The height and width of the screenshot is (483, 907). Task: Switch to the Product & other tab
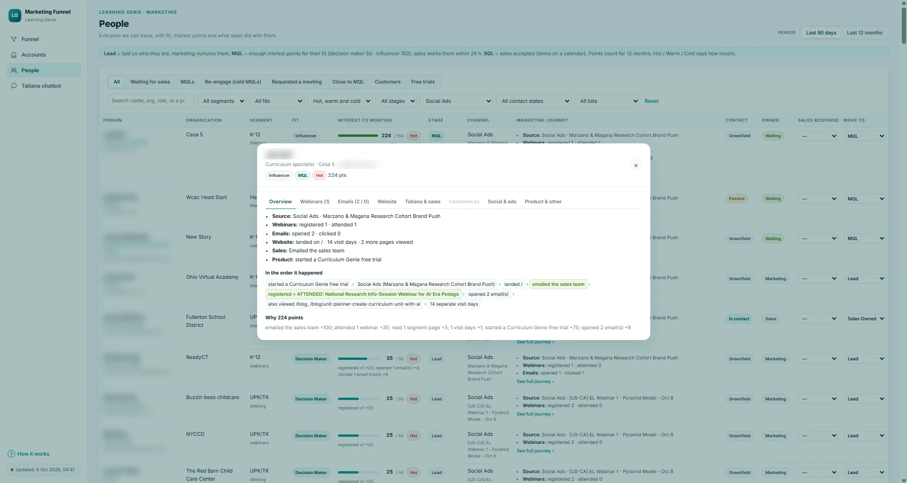(x=543, y=201)
